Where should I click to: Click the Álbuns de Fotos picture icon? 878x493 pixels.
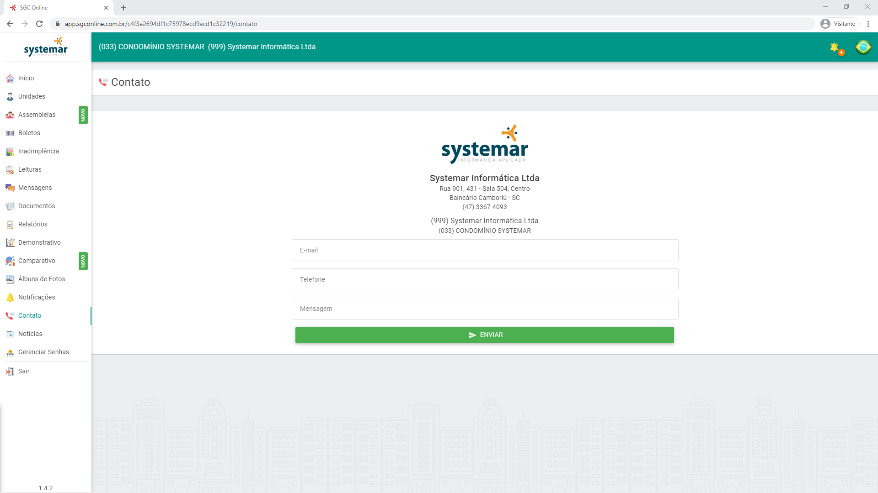click(10, 279)
